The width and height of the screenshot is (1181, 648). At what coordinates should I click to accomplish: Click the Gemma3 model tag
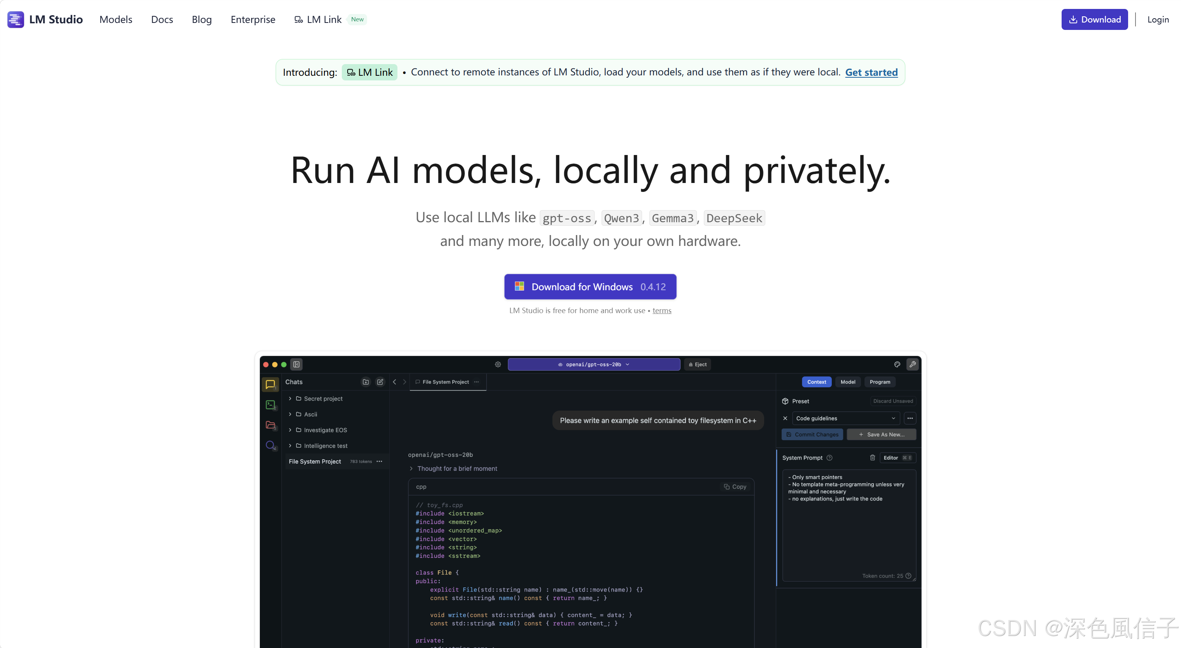(x=673, y=218)
